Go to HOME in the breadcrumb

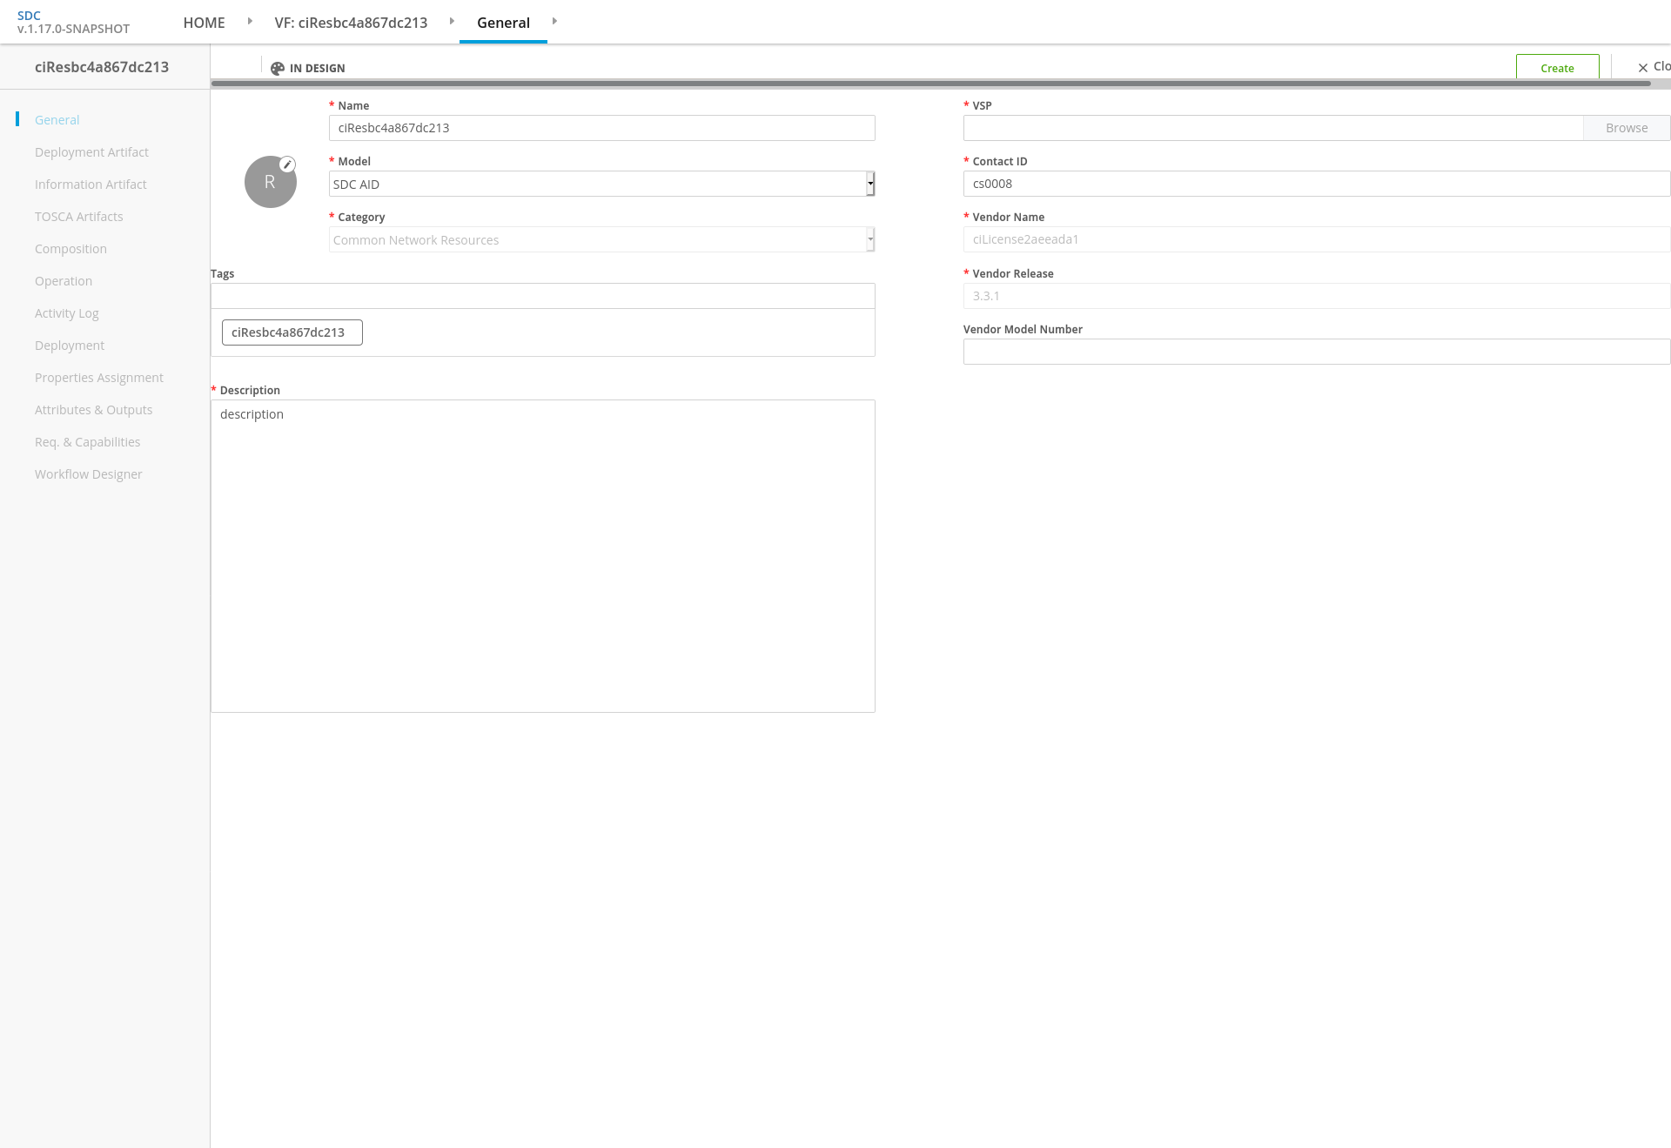[204, 23]
